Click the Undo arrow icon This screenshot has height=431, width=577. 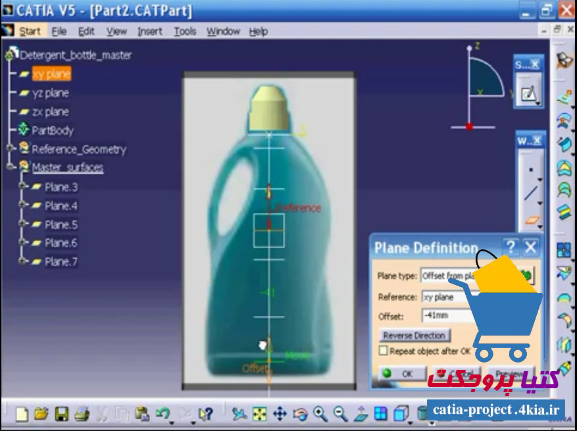163,413
